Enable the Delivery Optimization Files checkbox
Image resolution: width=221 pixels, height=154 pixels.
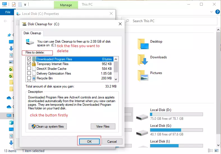(x=29, y=73)
